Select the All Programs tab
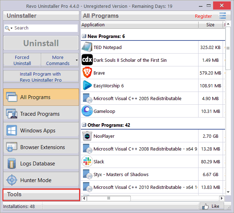The image size is (234, 213). point(41,97)
